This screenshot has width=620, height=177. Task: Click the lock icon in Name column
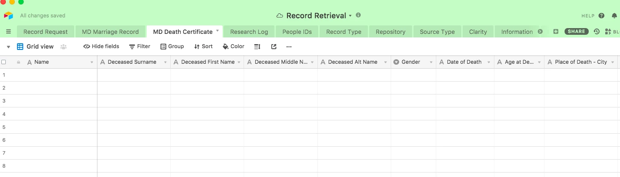[18, 62]
